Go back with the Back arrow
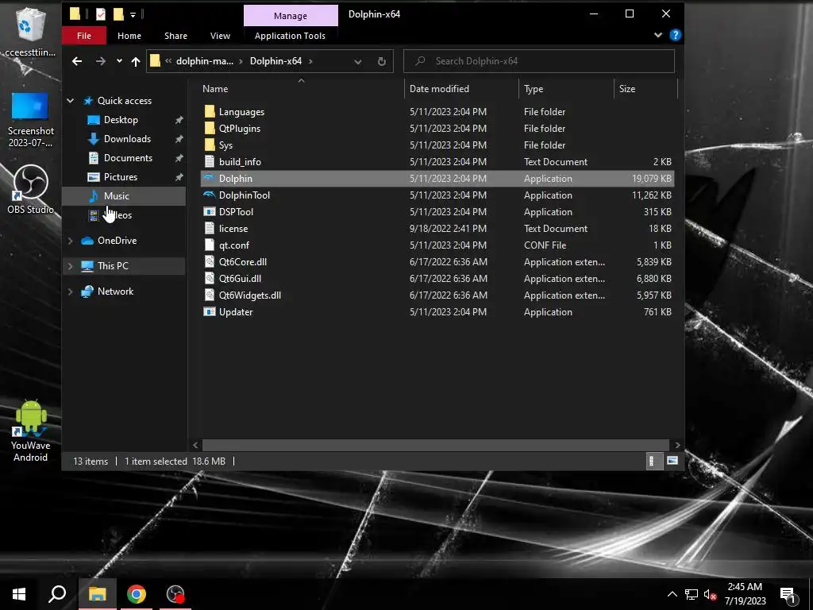Image resolution: width=813 pixels, height=610 pixels. coord(77,61)
